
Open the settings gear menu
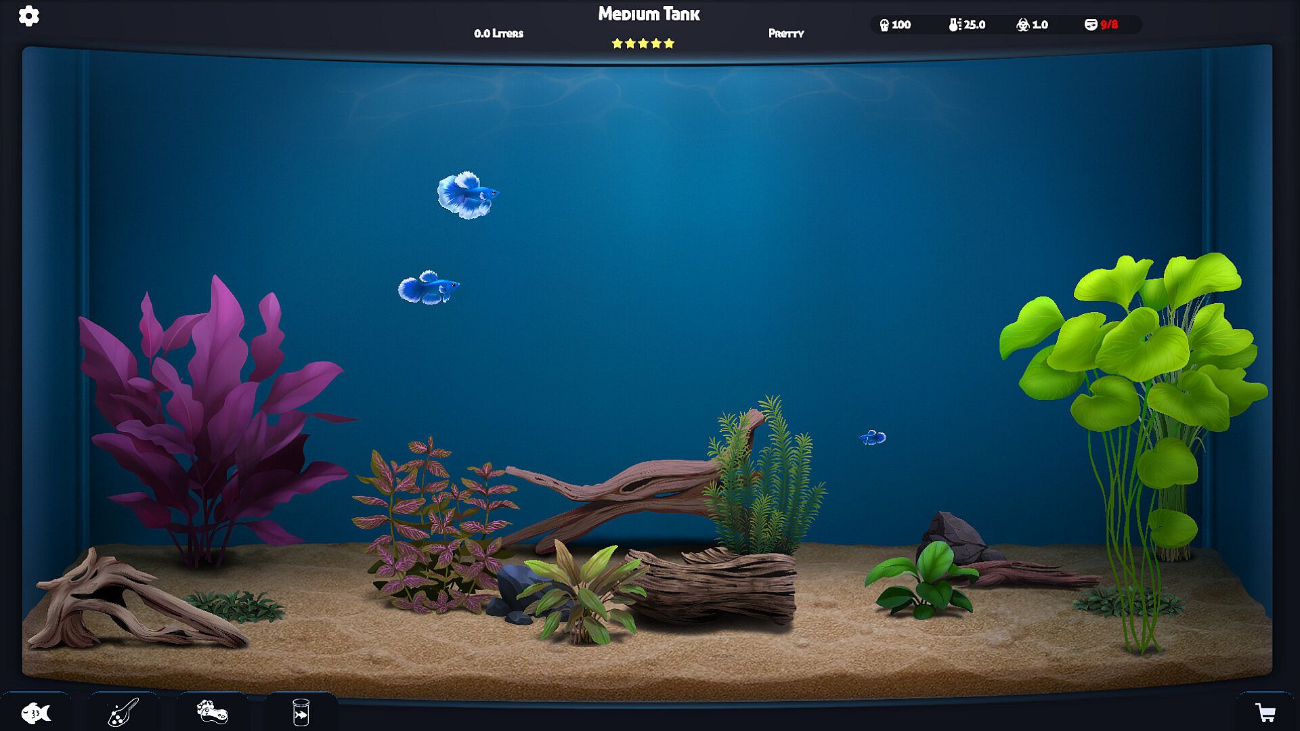point(28,16)
